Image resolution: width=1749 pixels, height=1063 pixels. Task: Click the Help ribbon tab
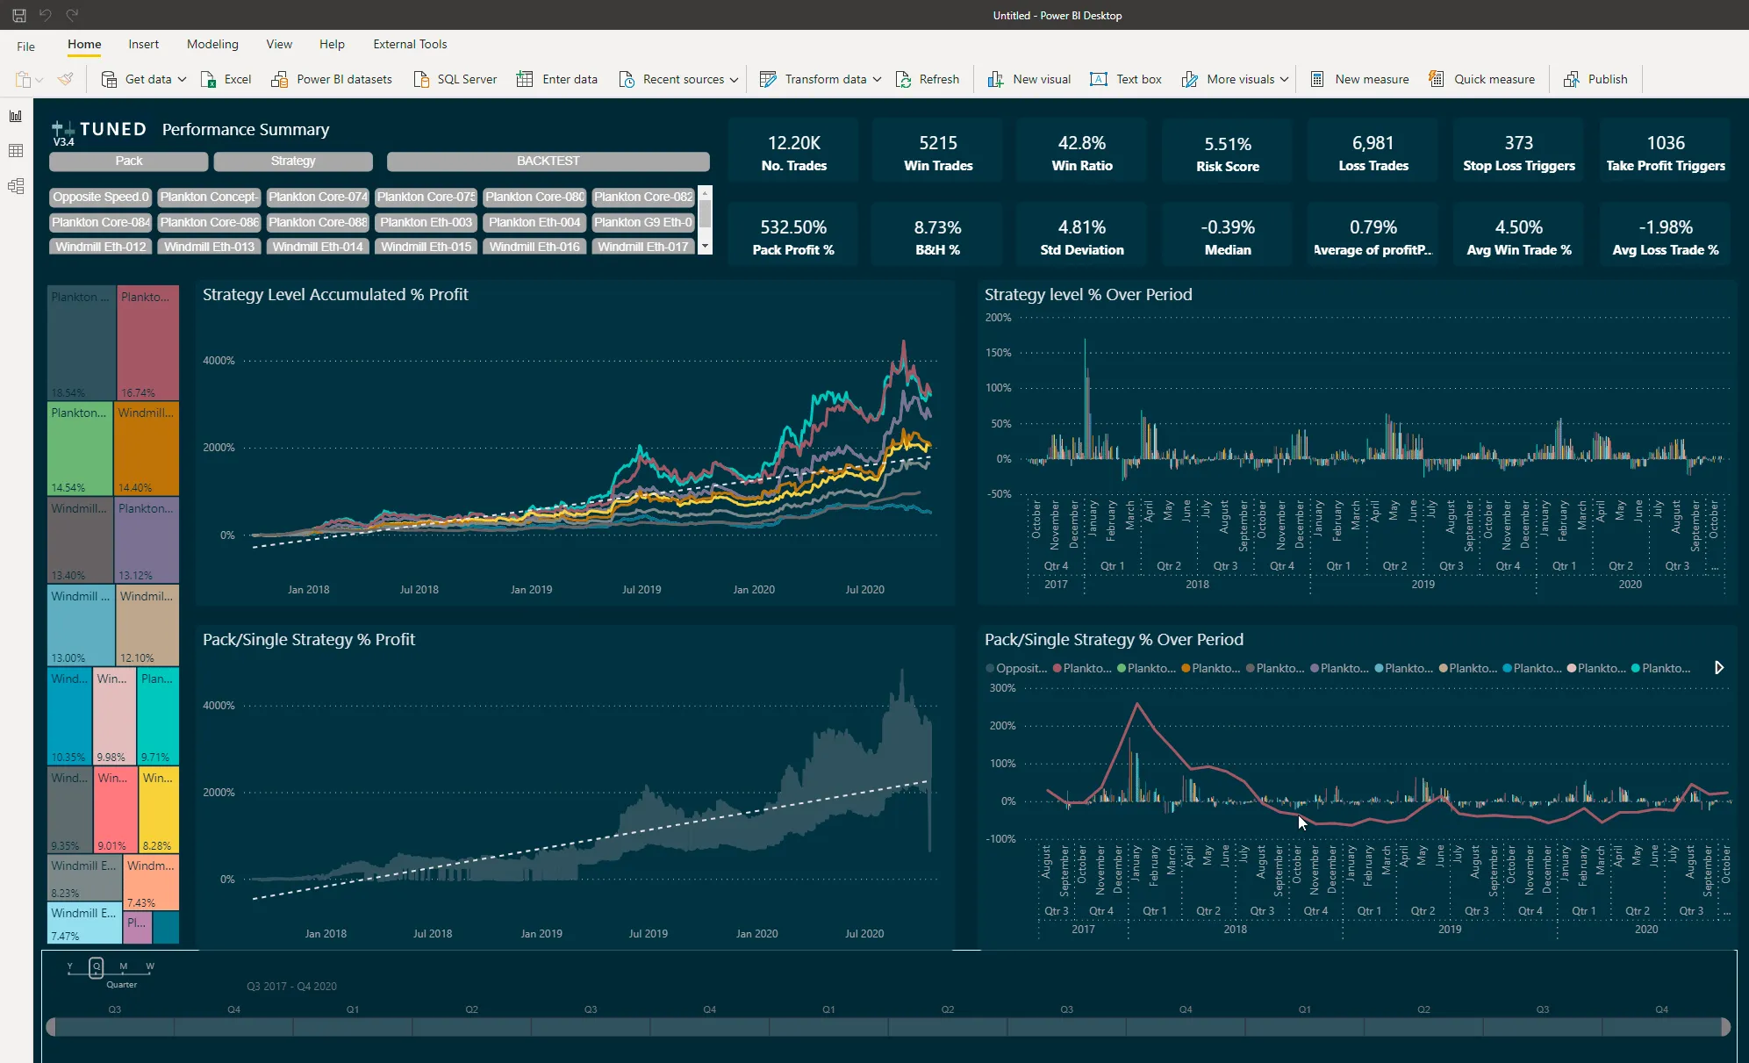point(332,44)
